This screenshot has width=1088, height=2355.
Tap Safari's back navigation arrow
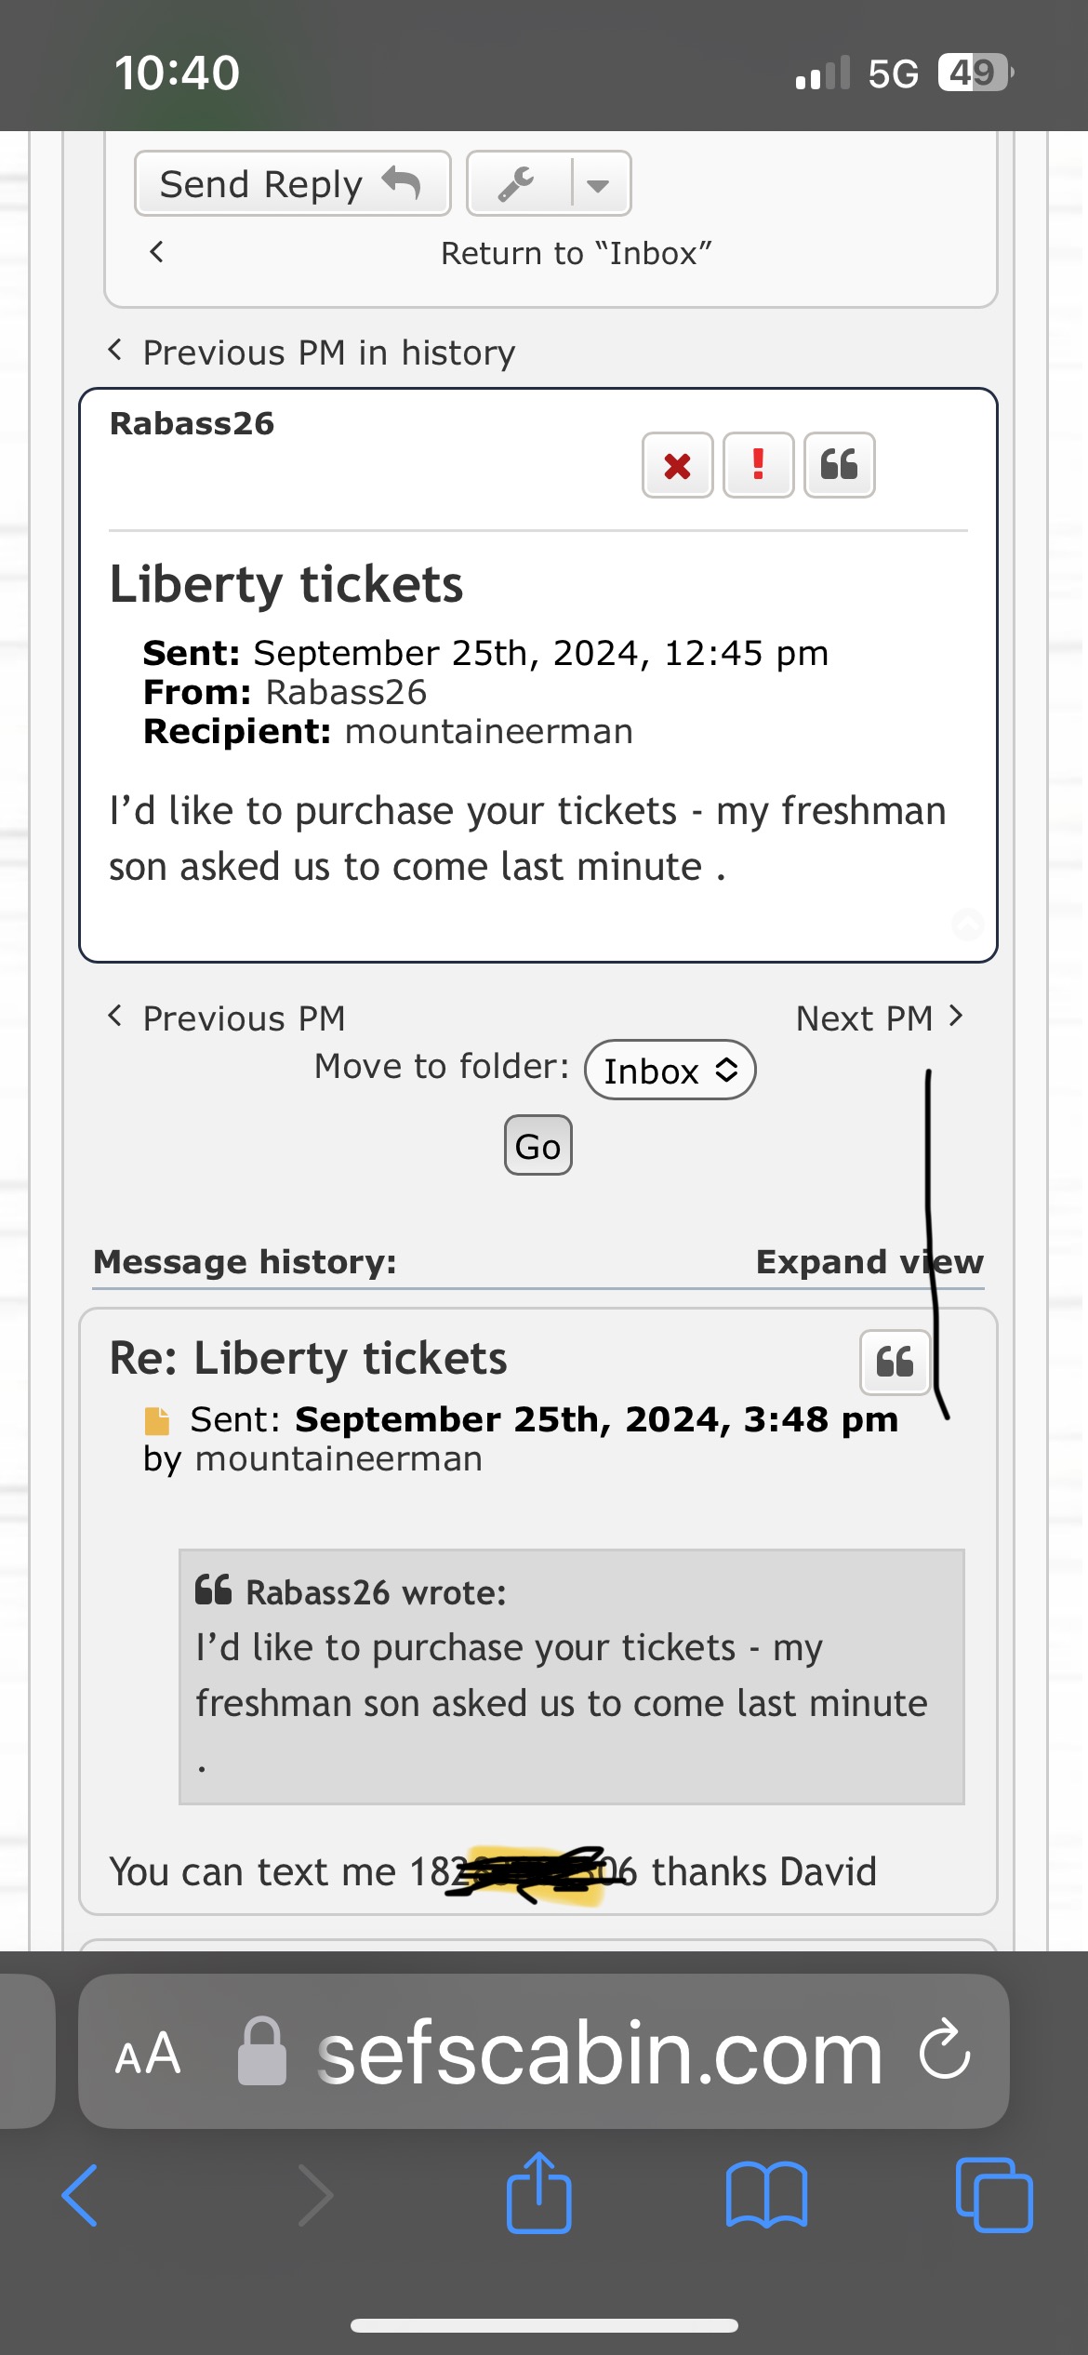point(81,2194)
